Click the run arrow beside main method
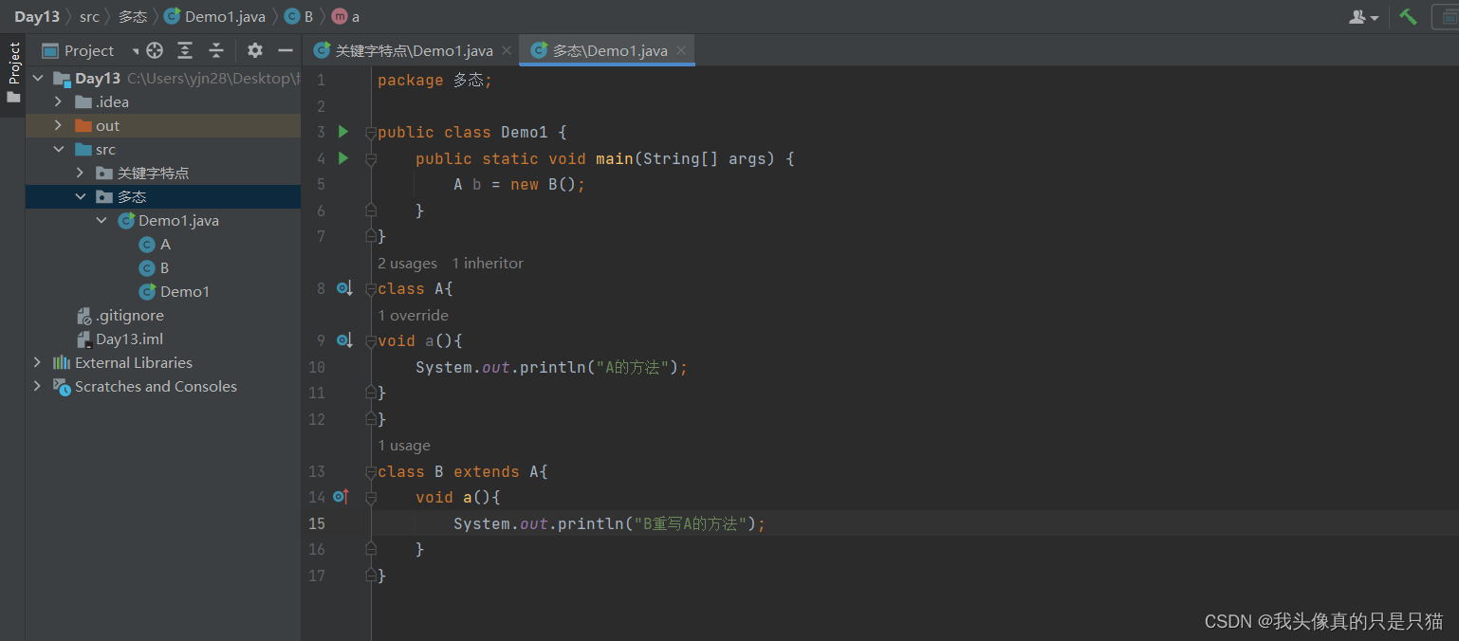 click(x=343, y=158)
